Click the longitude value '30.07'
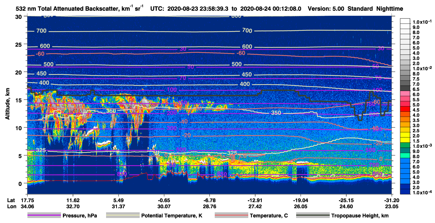The height and width of the screenshot is (223, 435). click(x=164, y=206)
